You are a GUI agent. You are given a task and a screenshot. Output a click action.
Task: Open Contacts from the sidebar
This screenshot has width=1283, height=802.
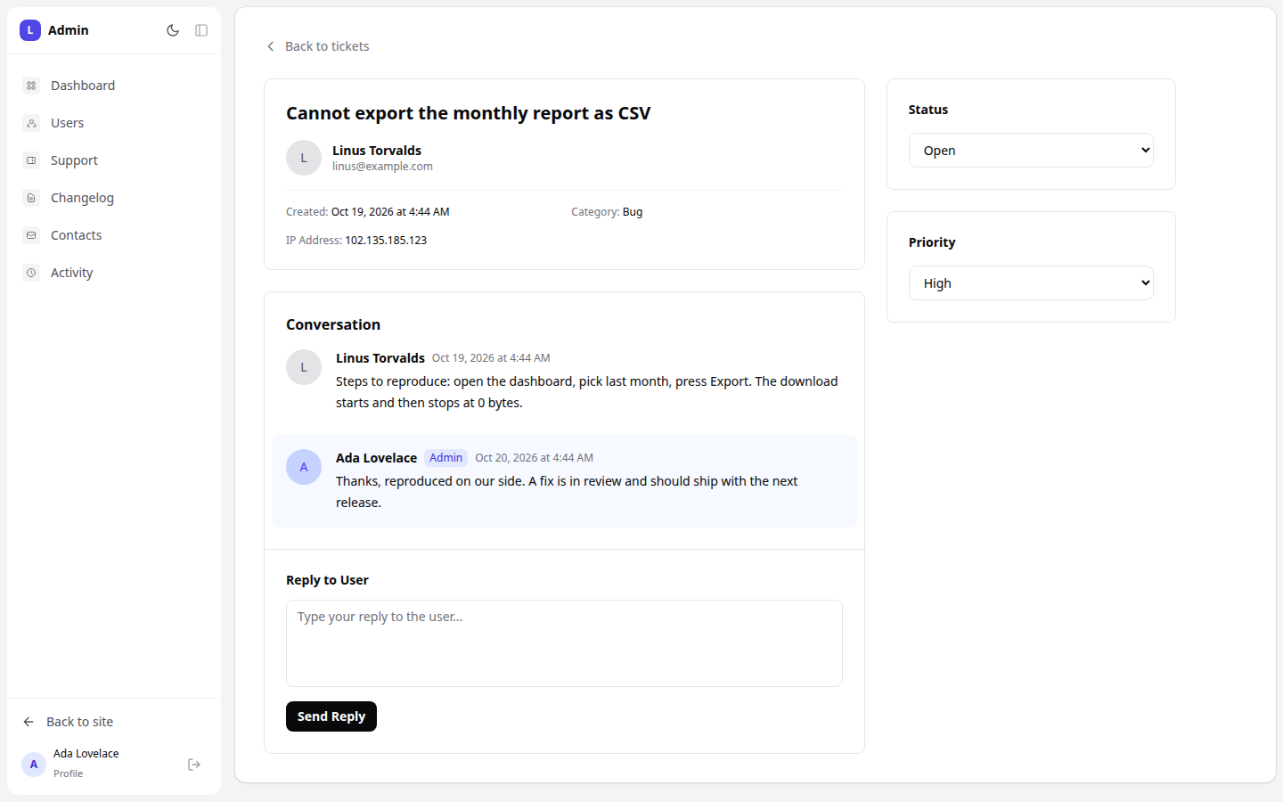pos(114,235)
